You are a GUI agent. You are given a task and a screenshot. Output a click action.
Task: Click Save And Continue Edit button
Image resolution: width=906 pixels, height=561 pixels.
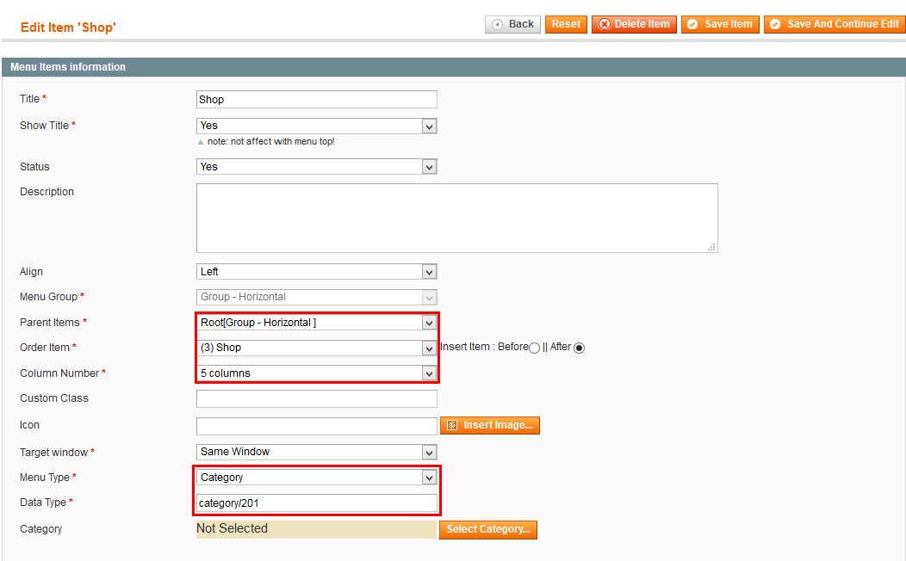[x=835, y=24]
